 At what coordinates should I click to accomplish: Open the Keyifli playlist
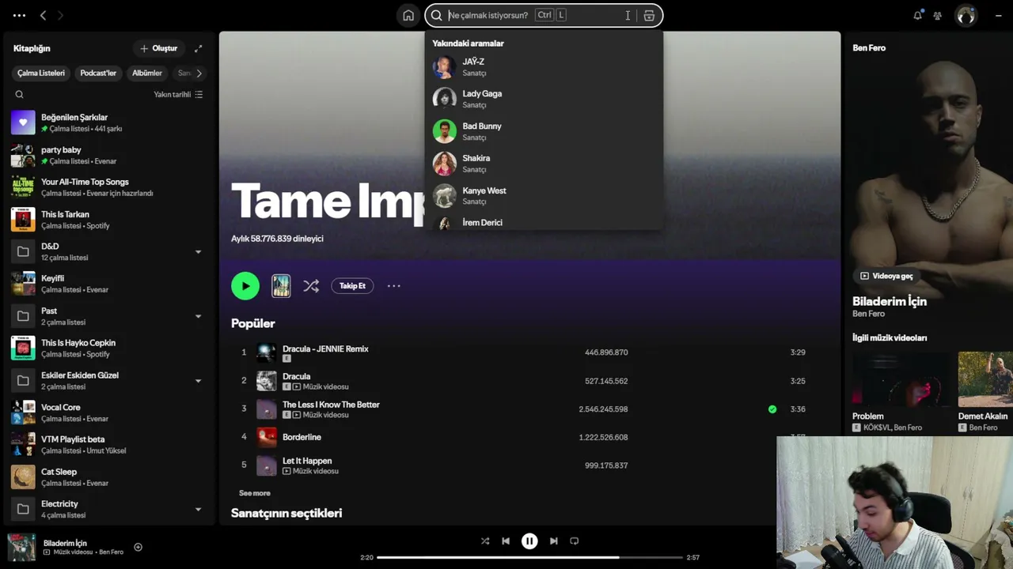[x=109, y=284]
